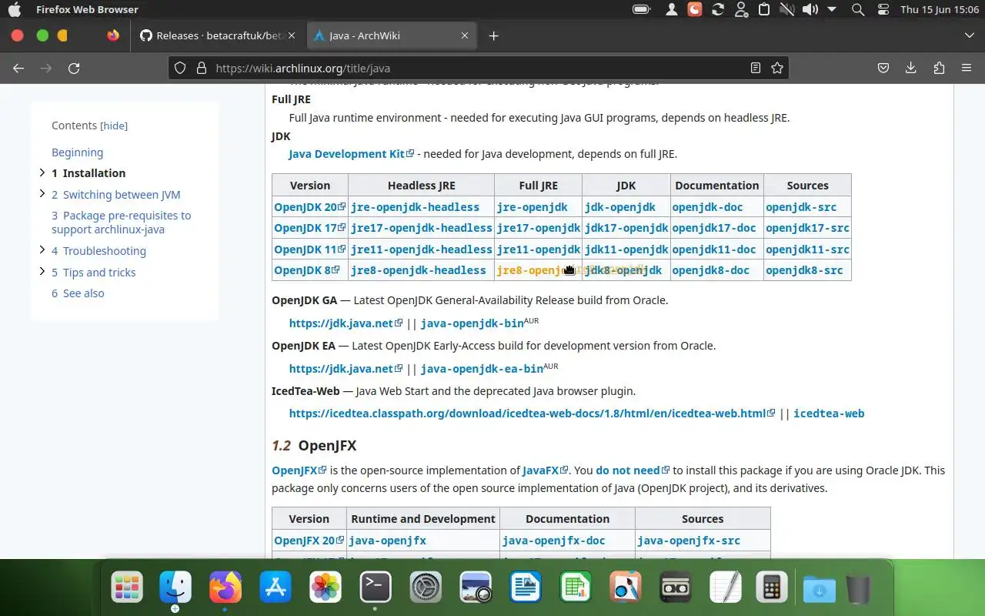Open a new tab with plus button
This screenshot has height=616, width=985.
tap(494, 35)
